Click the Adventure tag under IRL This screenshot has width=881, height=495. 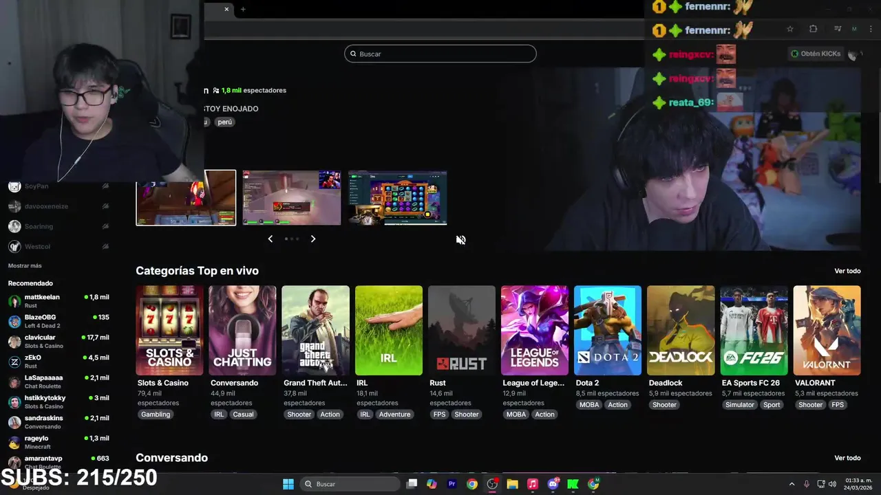394,415
